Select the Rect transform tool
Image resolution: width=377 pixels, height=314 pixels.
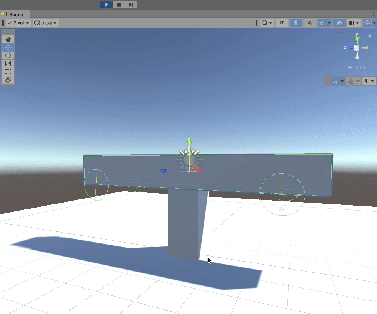[x=8, y=72]
